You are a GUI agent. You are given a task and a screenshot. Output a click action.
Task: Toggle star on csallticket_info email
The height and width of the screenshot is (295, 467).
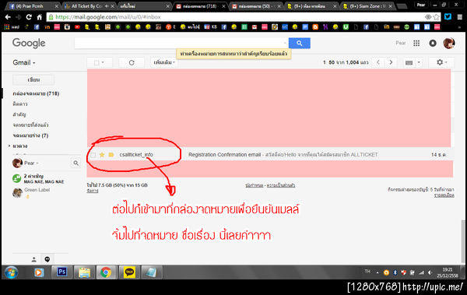(102, 155)
